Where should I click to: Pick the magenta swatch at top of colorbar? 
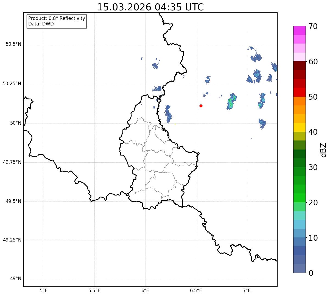pos(299,30)
